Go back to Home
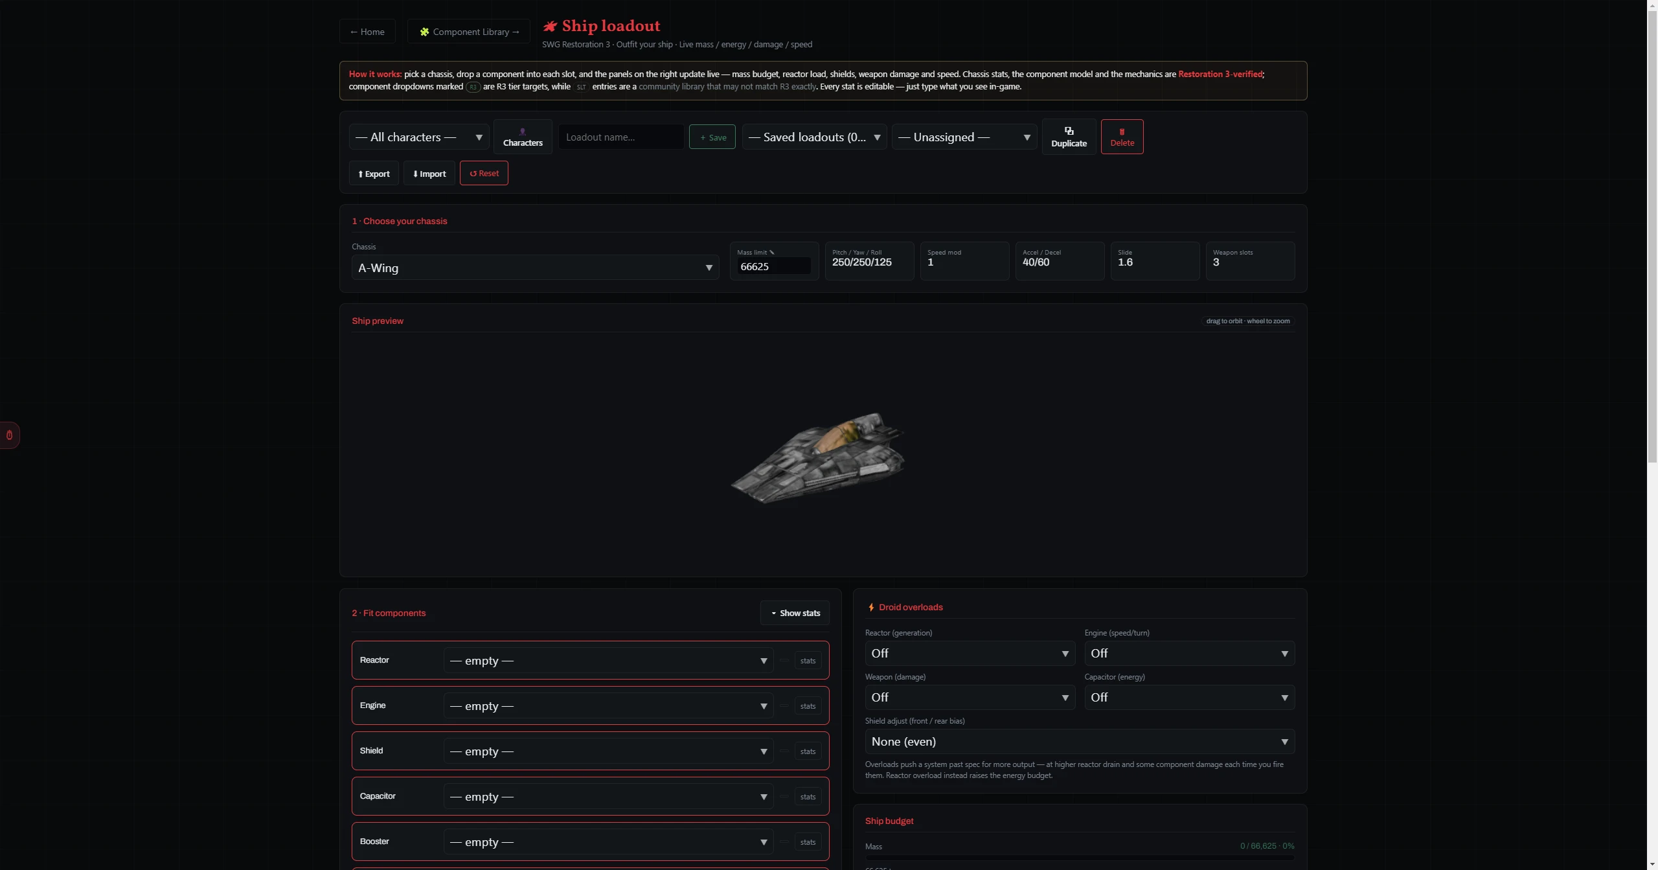The height and width of the screenshot is (870, 1658). tap(367, 32)
